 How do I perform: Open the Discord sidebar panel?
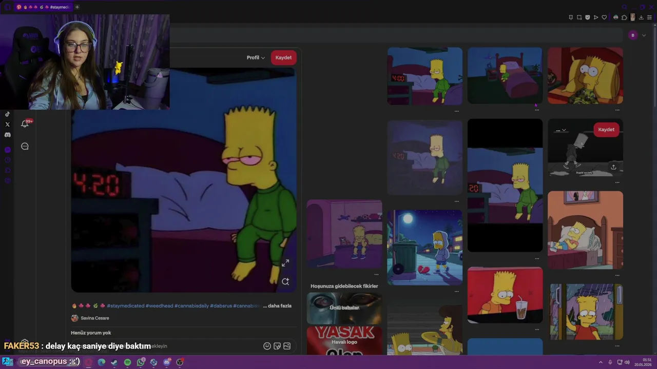(7, 135)
